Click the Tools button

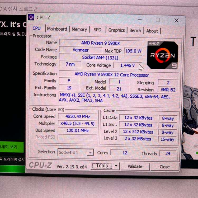click(x=102, y=166)
